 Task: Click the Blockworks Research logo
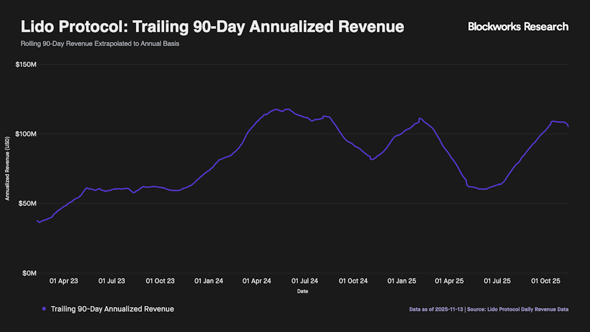(x=517, y=27)
